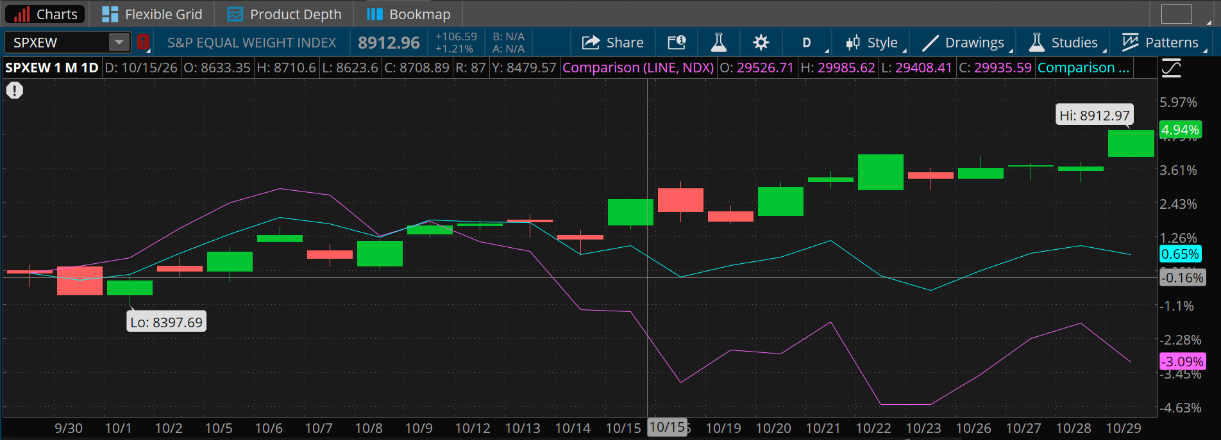The height and width of the screenshot is (440, 1221).
Task: Open the Product Depth tab
Action: coord(284,14)
